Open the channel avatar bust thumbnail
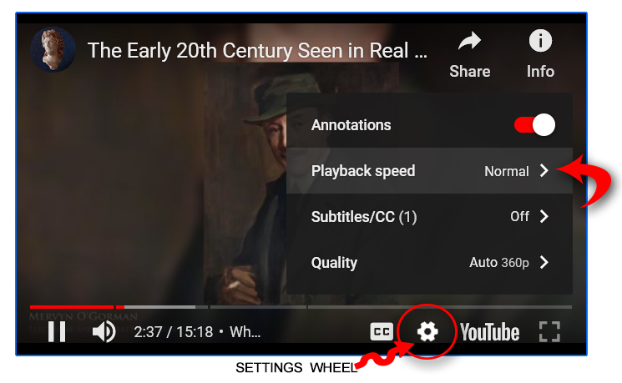The width and height of the screenshot is (622, 383). (53, 49)
